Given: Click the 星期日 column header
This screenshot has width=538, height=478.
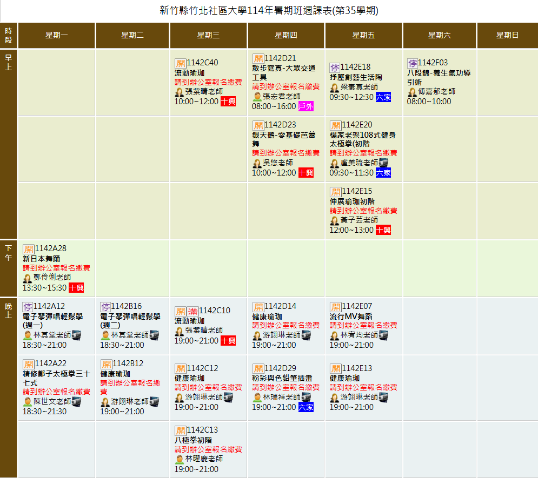Looking at the screenshot, I should (x=508, y=35).
